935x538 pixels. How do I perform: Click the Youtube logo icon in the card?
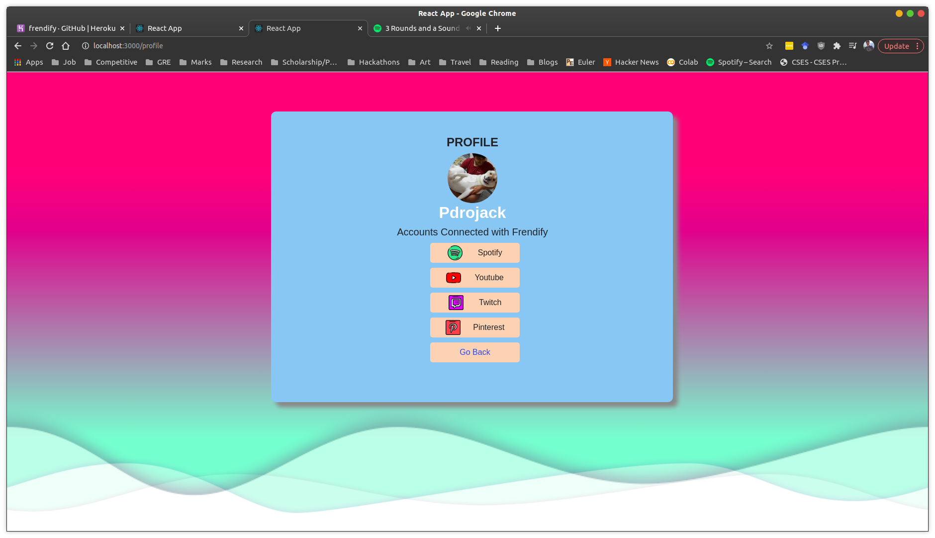click(x=454, y=278)
